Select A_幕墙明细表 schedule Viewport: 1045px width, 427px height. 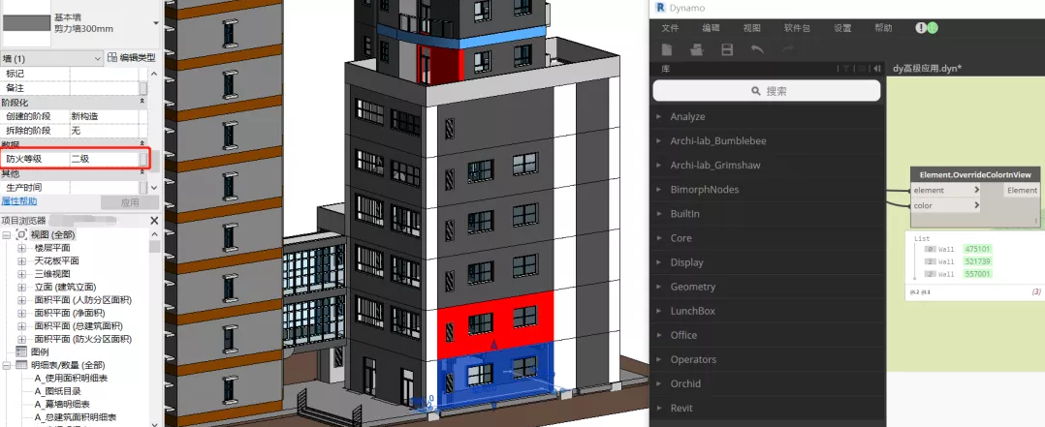click(x=62, y=405)
